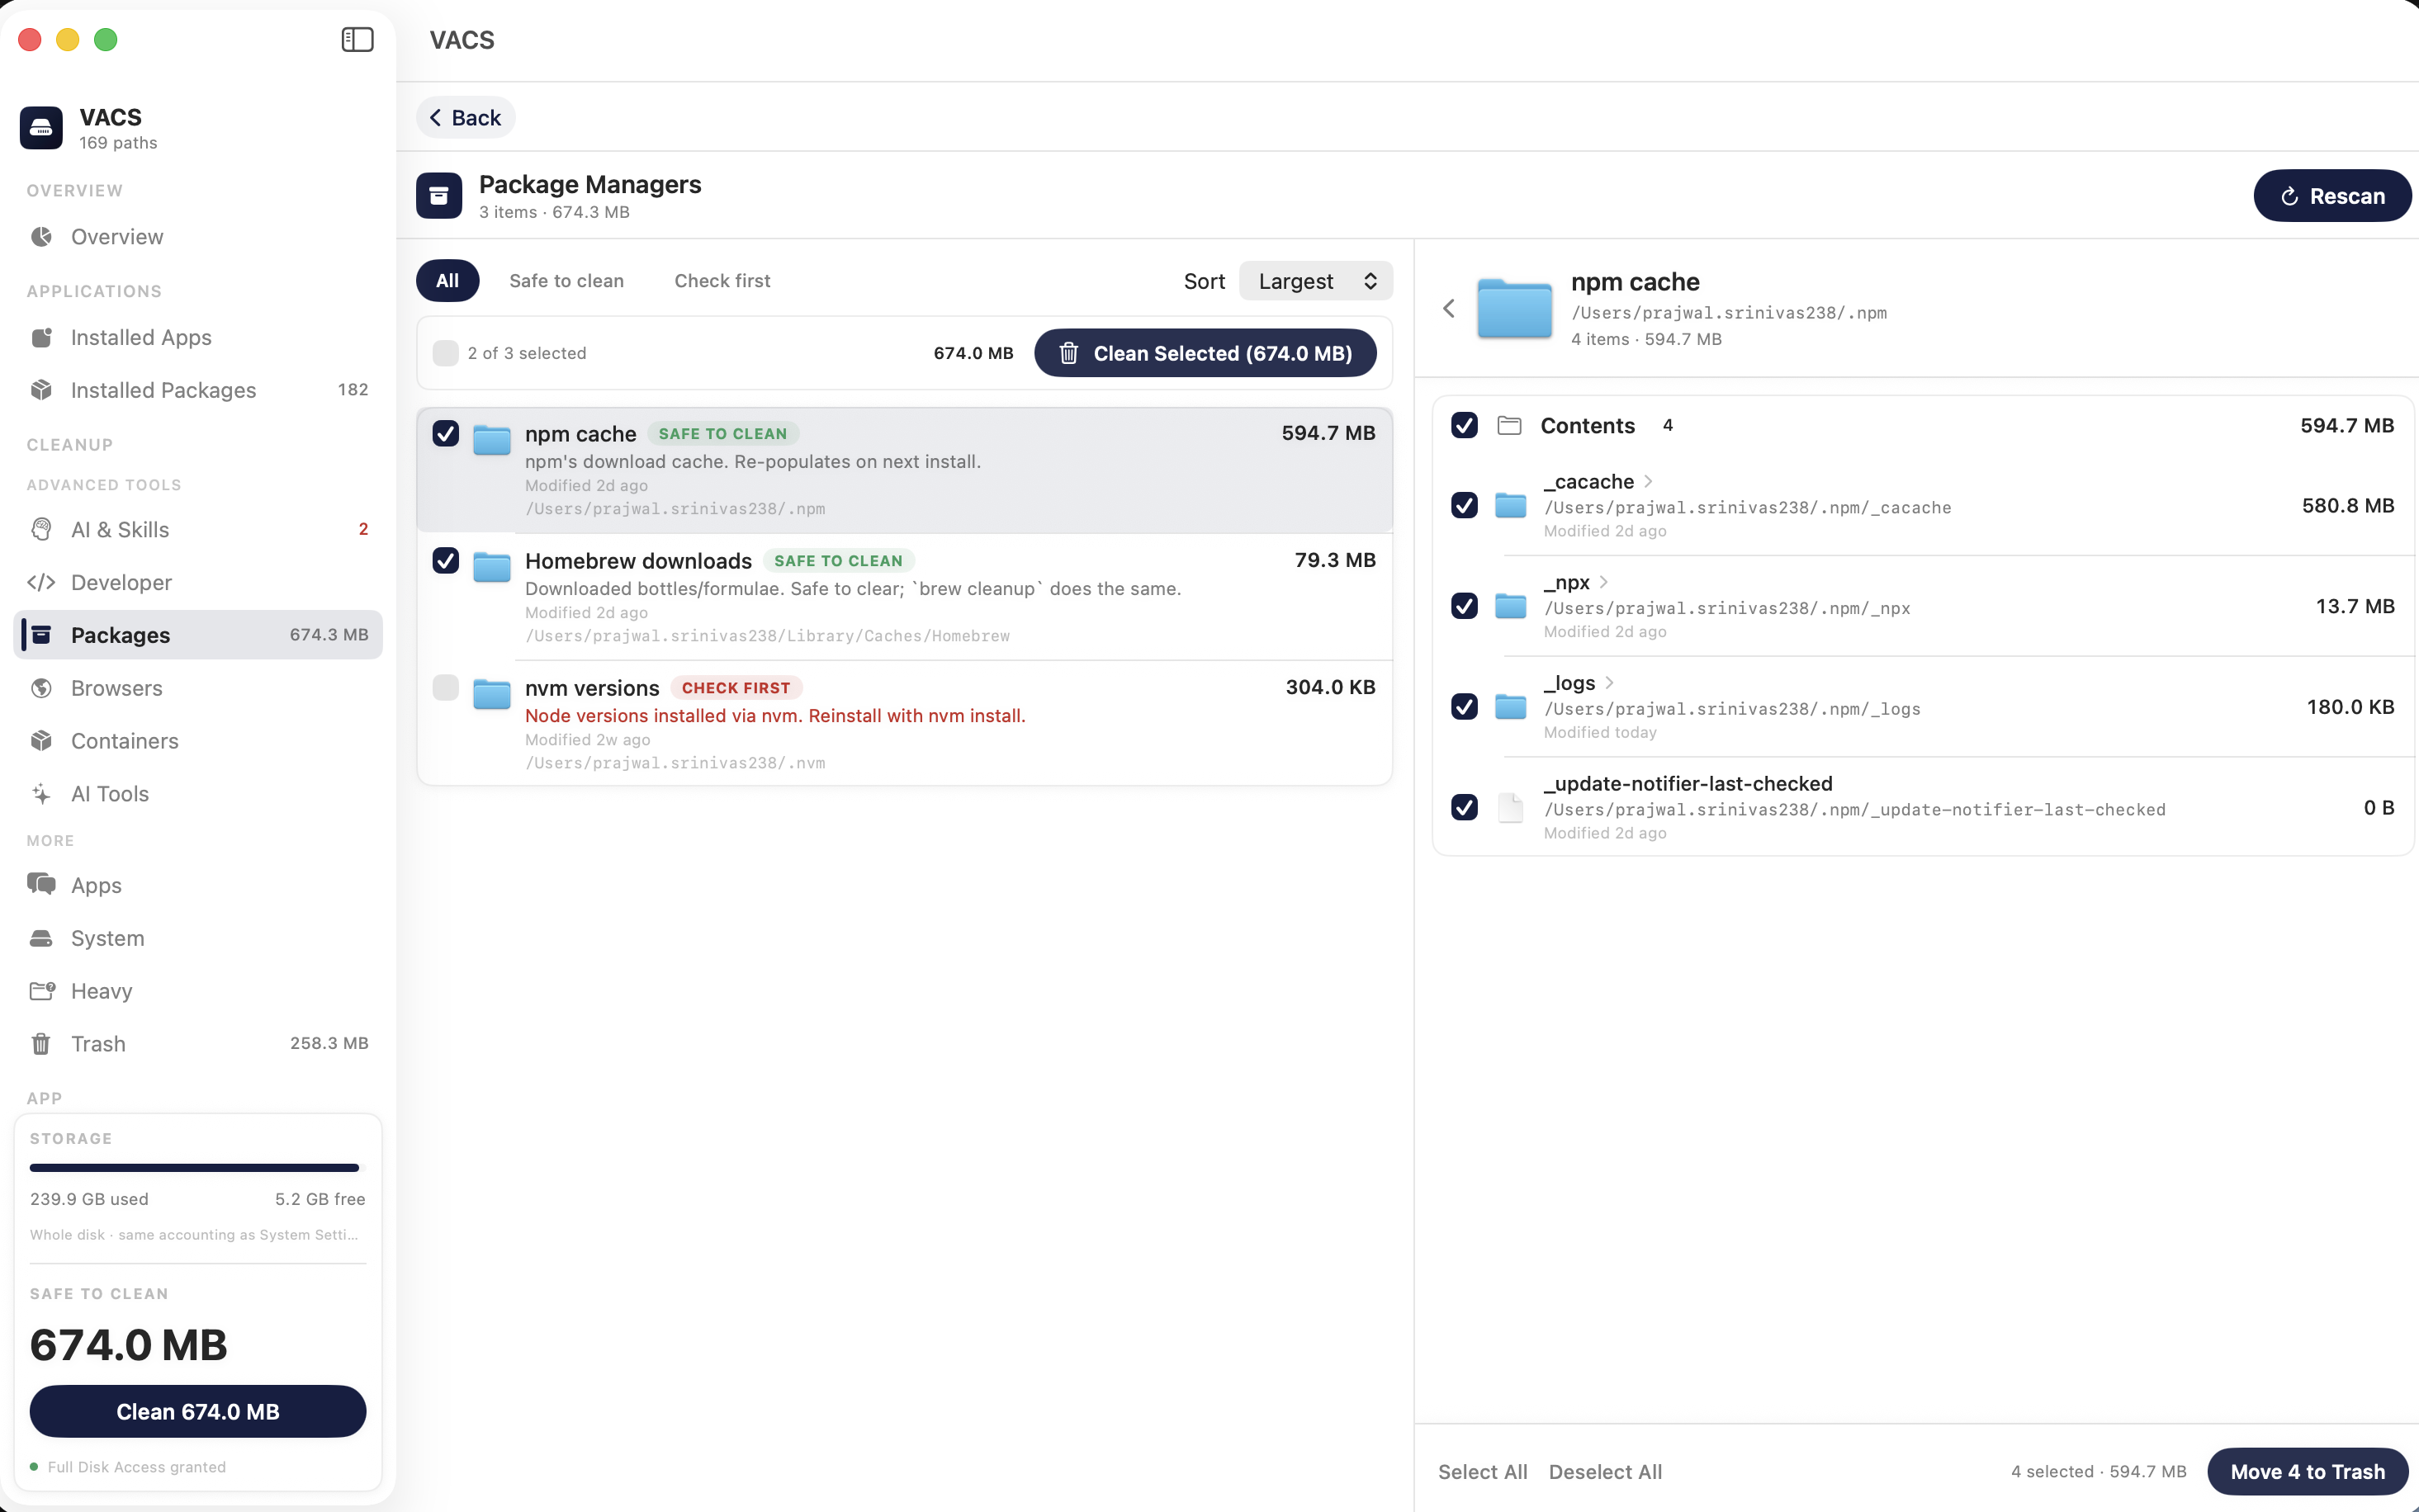The width and height of the screenshot is (2419, 1512).
Task: Uncheck the _update-notifier-last-checked checkbox
Action: point(1464,807)
